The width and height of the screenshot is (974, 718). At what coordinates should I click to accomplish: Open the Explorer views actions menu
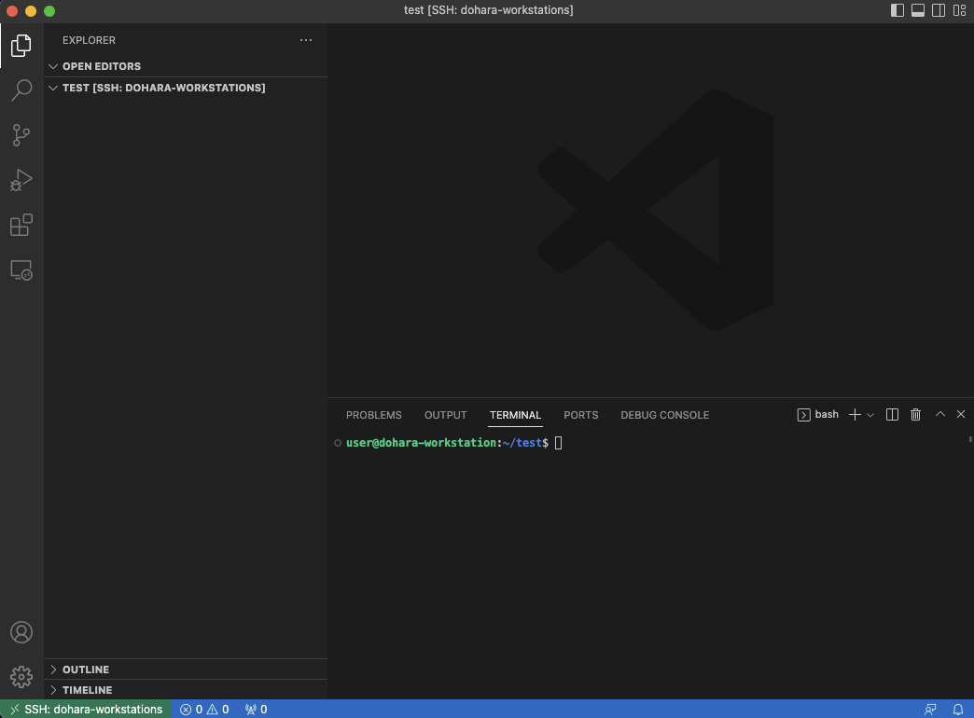[306, 40]
